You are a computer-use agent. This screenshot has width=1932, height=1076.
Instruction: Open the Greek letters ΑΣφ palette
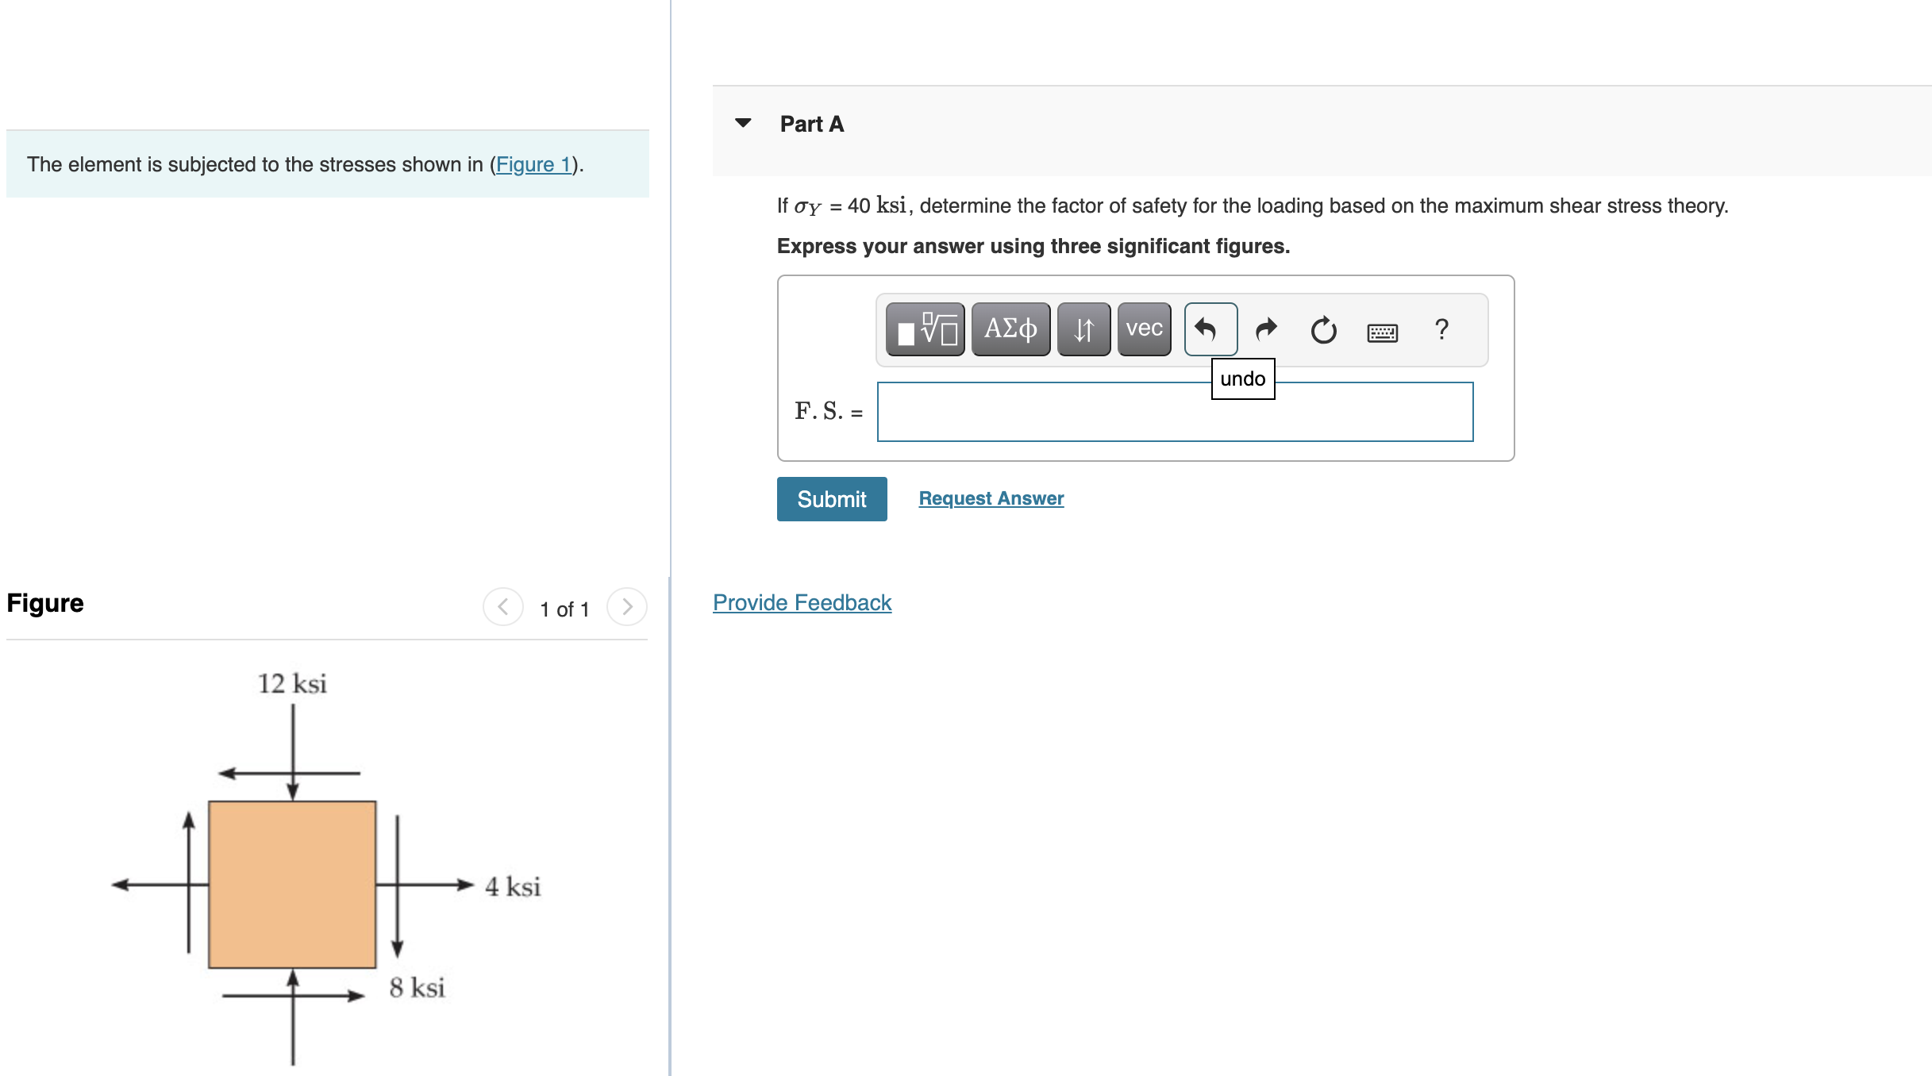click(1010, 329)
